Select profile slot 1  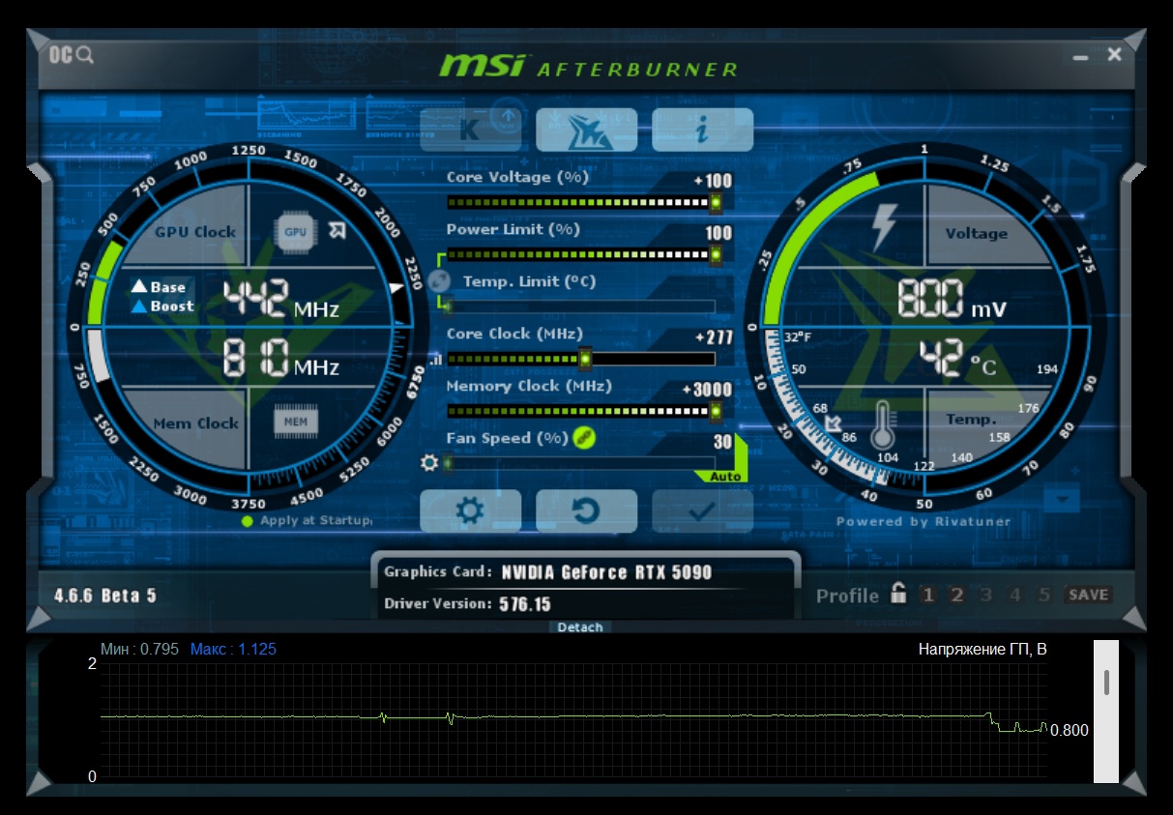(x=928, y=595)
